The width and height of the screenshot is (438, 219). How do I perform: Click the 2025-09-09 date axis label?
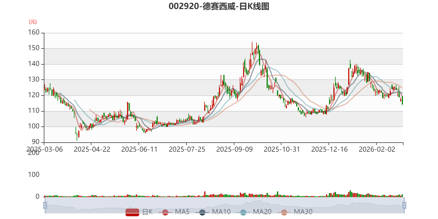click(x=234, y=149)
